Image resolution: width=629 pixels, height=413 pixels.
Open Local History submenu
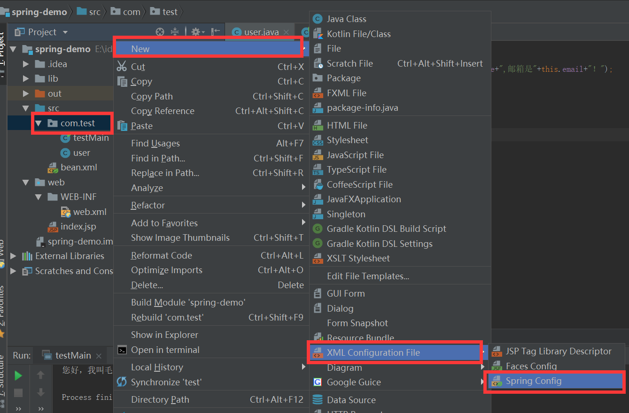pos(211,367)
